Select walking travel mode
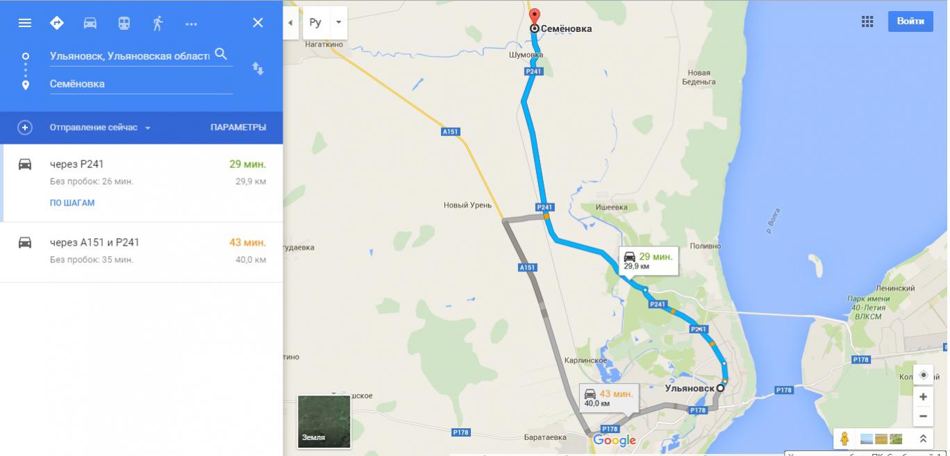The image size is (950, 456). click(x=158, y=23)
